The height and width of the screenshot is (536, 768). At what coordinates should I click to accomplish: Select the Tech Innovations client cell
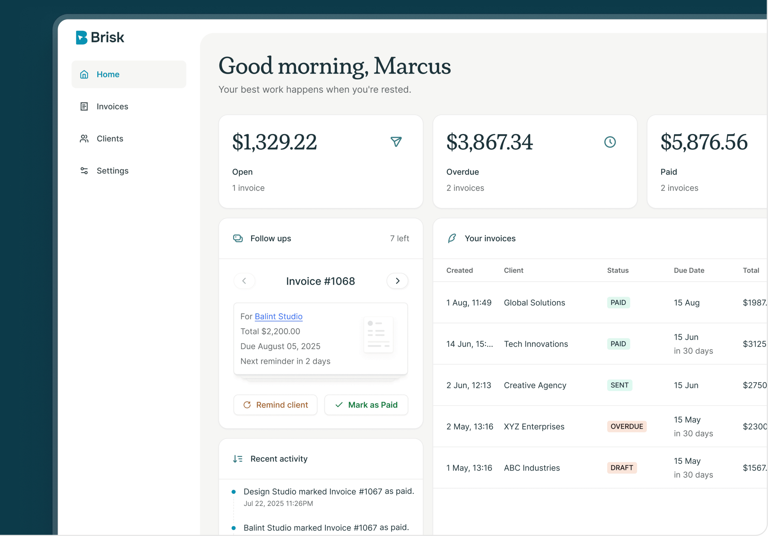coord(536,344)
